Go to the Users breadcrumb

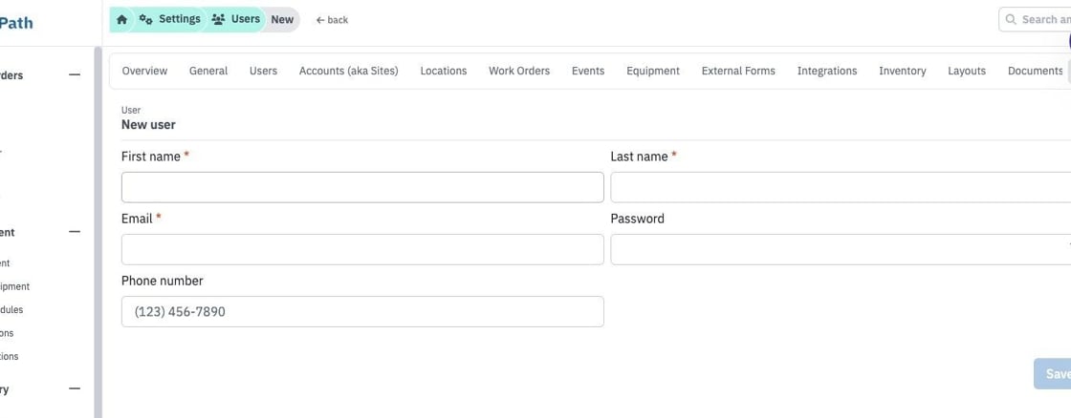[236, 19]
